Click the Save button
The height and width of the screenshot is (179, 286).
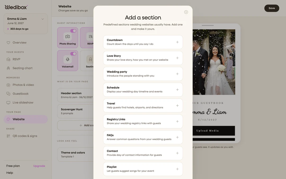tap(272, 8)
